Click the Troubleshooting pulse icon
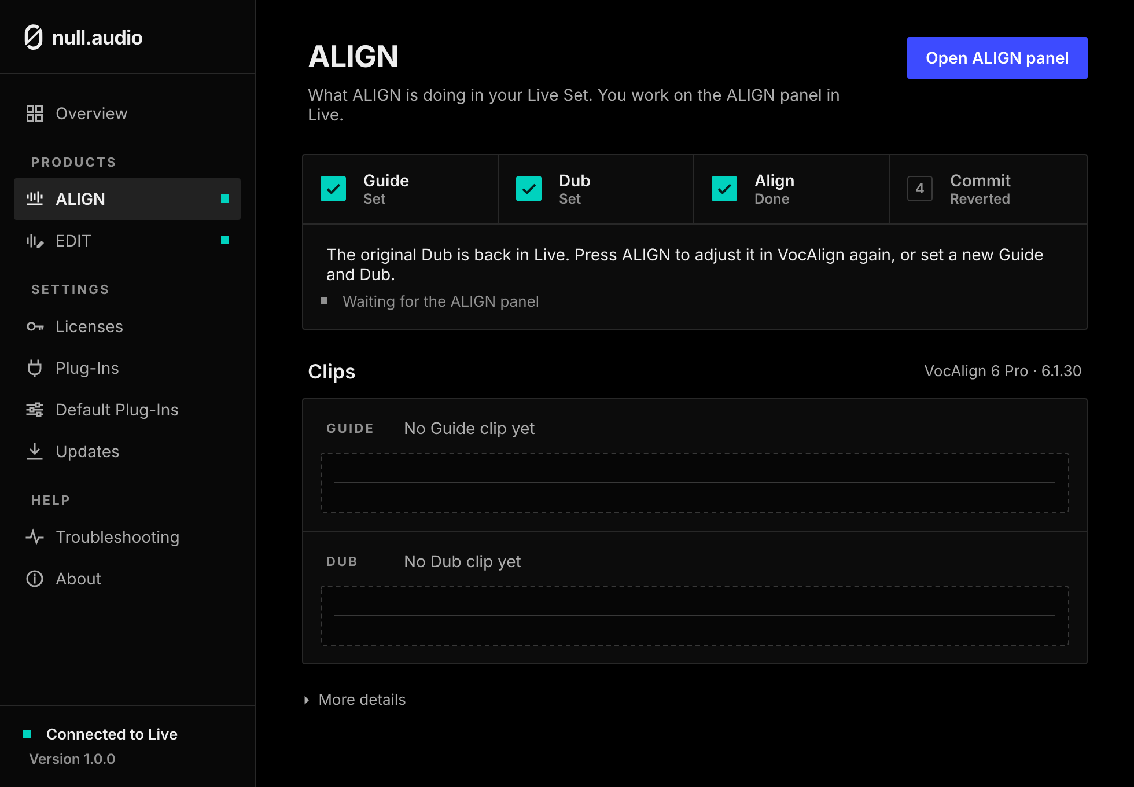The height and width of the screenshot is (787, 1134). (35, 537)
